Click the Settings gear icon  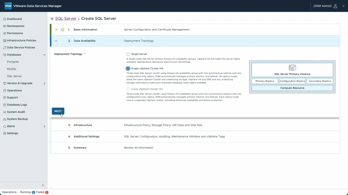(4, 133)
